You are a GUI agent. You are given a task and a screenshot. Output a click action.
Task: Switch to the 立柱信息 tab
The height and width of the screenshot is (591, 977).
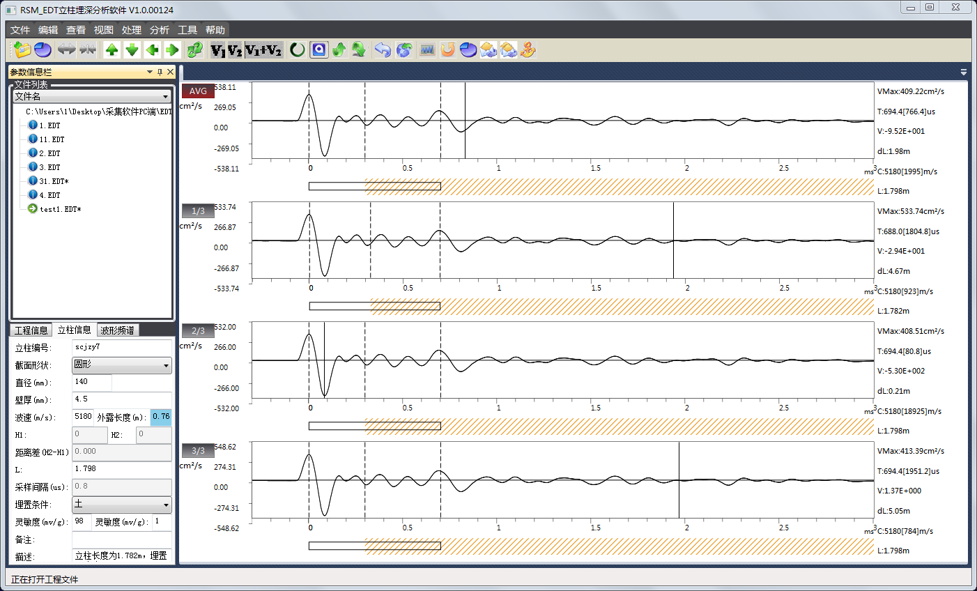pyautogui.click(x=74, y=330)
